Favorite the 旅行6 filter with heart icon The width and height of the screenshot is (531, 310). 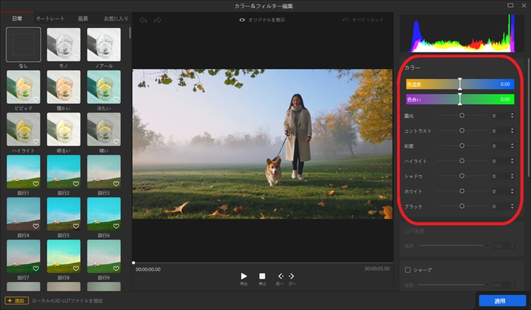click(x=116, y=226)
